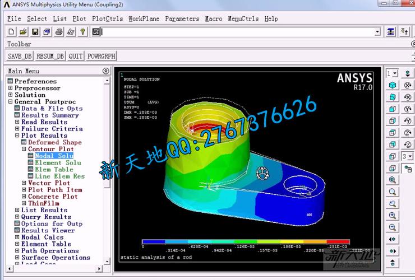Open the active window number dropdown showing 1
415x280 pixels.
pos(392,73)
